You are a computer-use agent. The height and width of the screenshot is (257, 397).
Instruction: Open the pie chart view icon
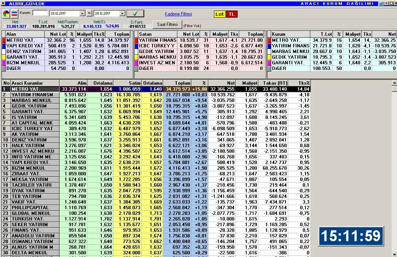pyautogui.click(x=6, y=14)
